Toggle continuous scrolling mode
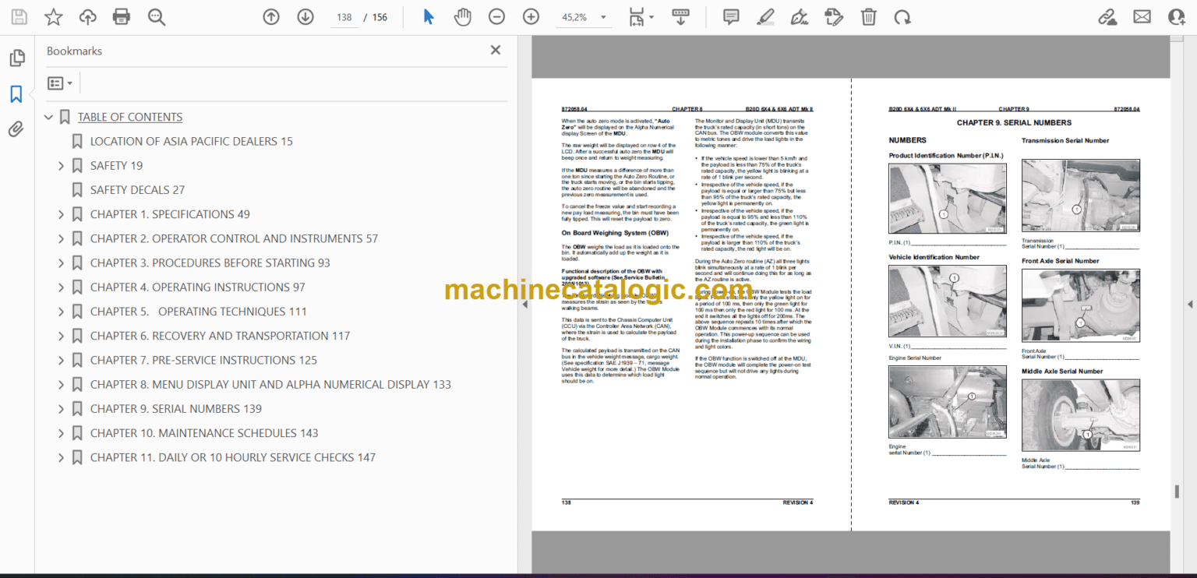Screen dimensions: 1197x578 (680, 16)
